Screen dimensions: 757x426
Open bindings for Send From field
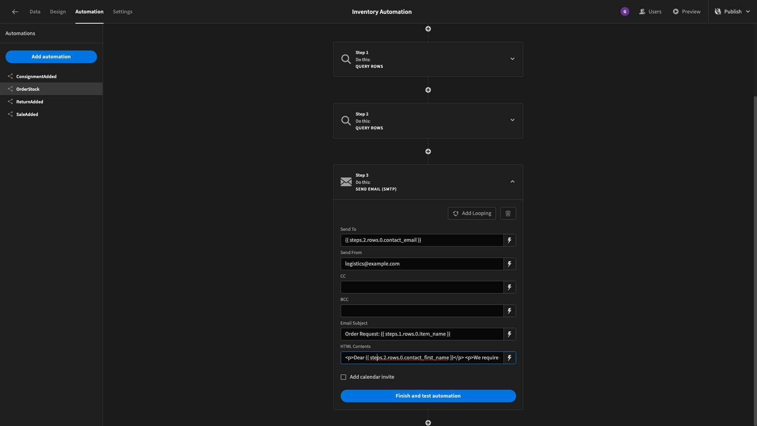[x=510, y=264]
